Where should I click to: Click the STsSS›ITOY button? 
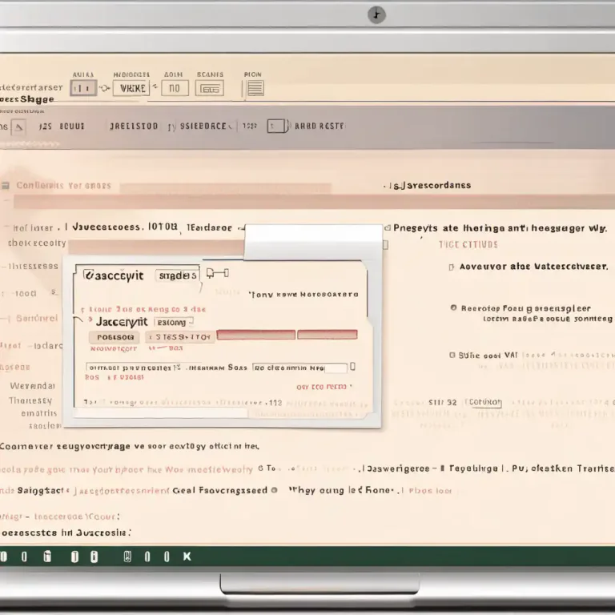180,337
